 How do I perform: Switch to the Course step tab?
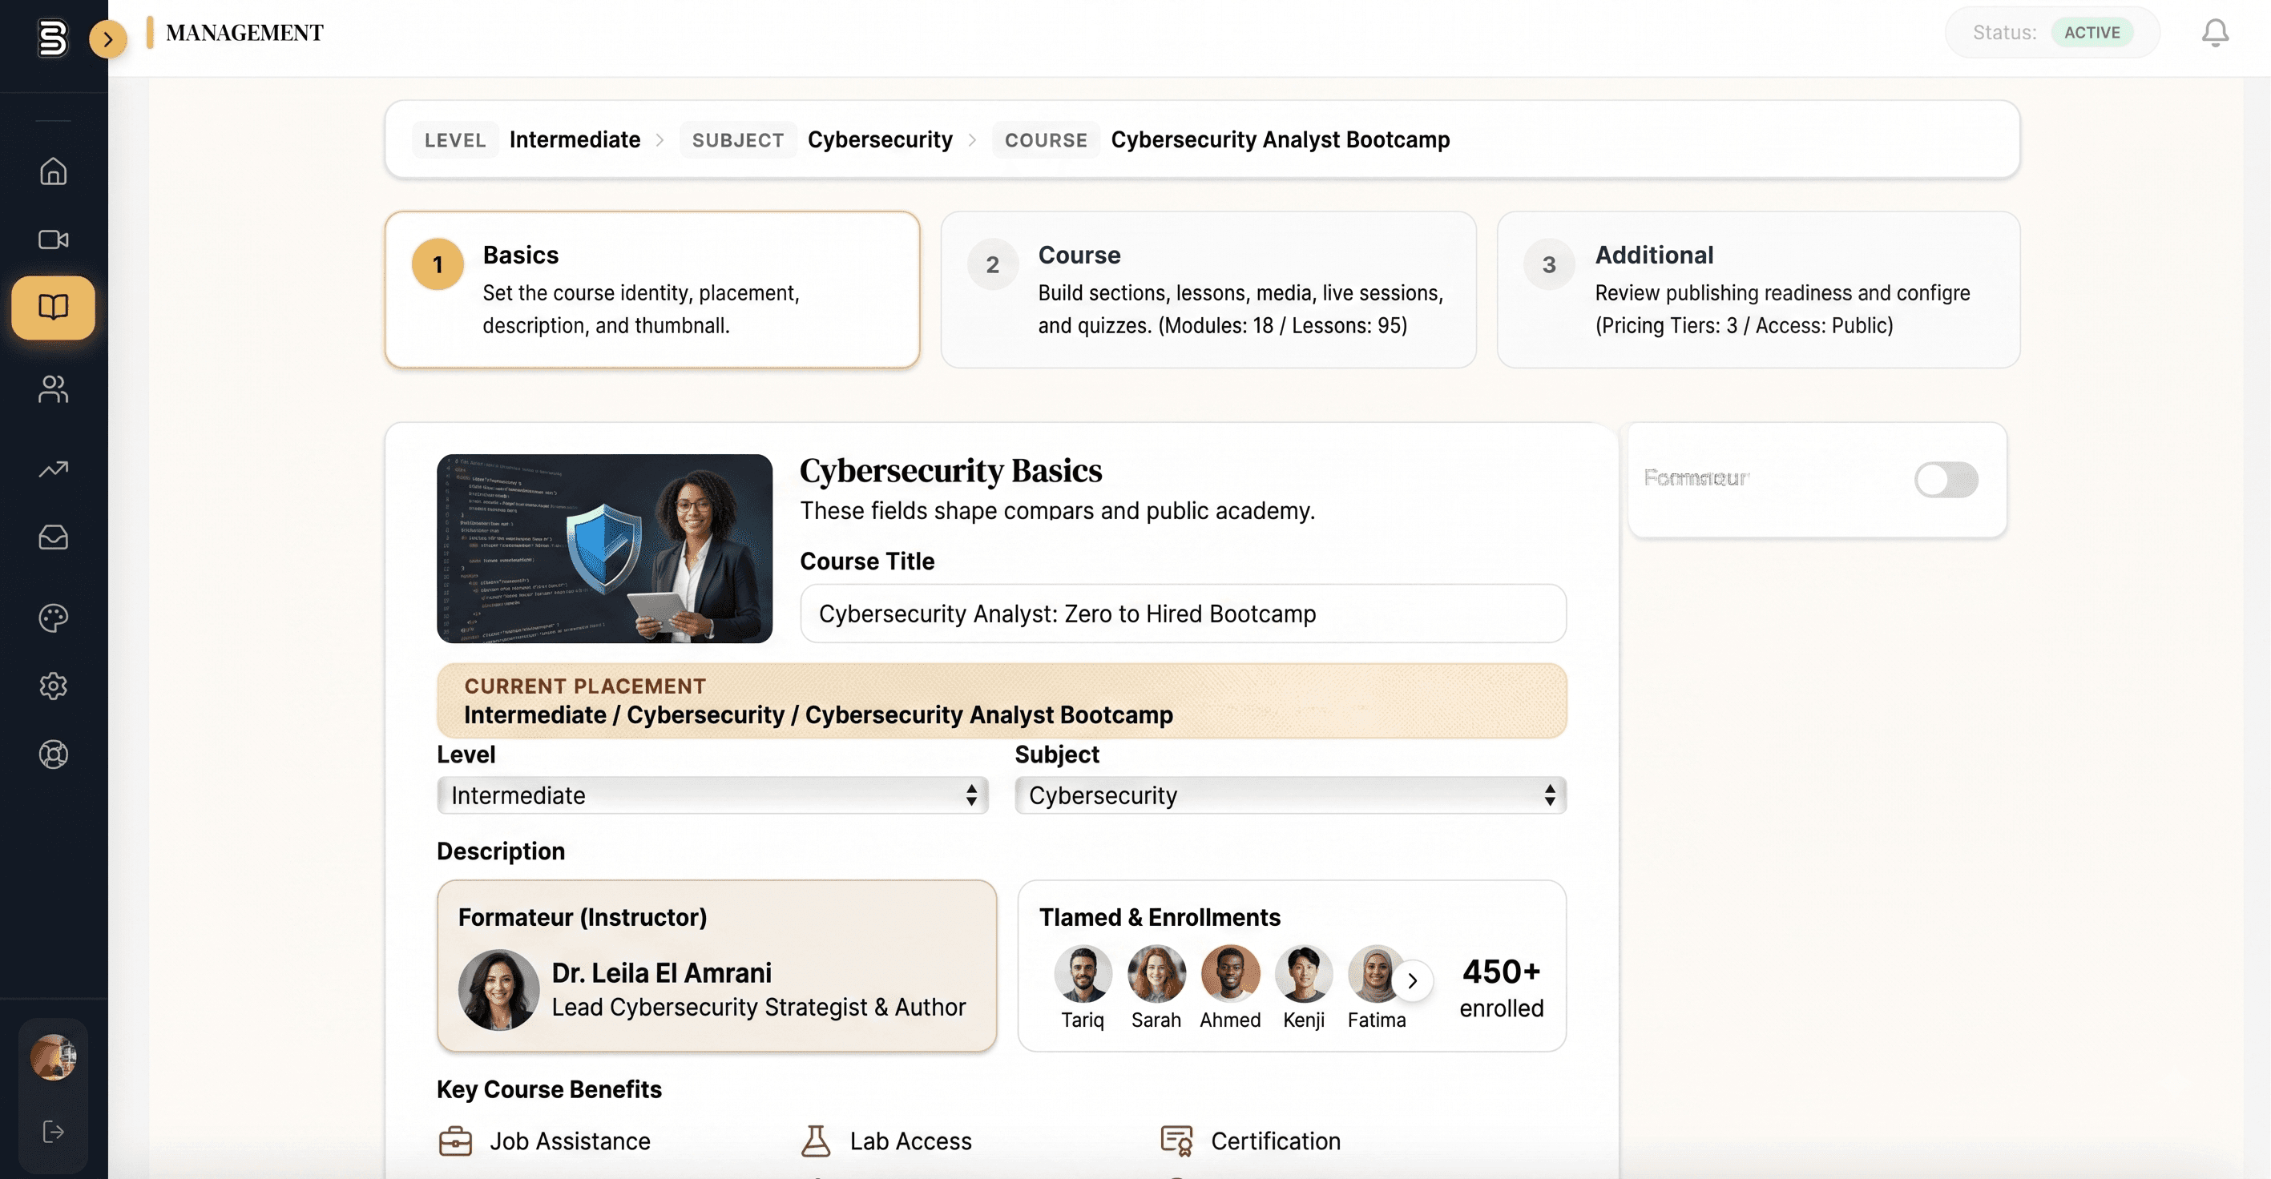[x=1208, y=289]
